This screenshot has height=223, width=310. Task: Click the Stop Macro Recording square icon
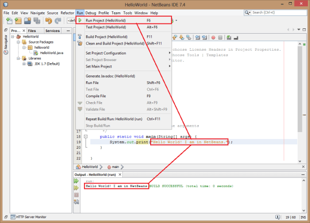[x=220, y=37]
